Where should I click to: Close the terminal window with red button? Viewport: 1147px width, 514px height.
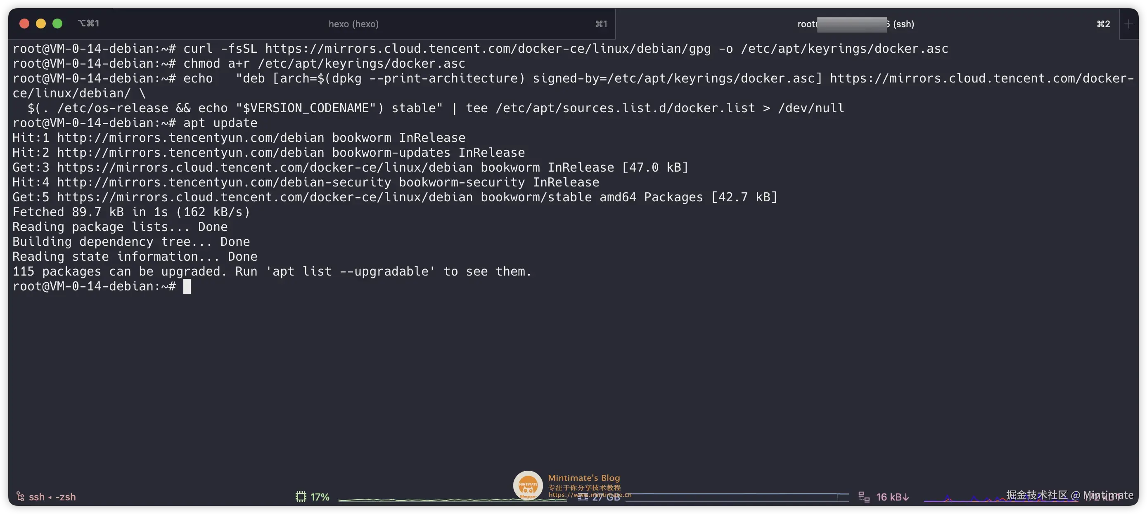[x=24, y=24]
